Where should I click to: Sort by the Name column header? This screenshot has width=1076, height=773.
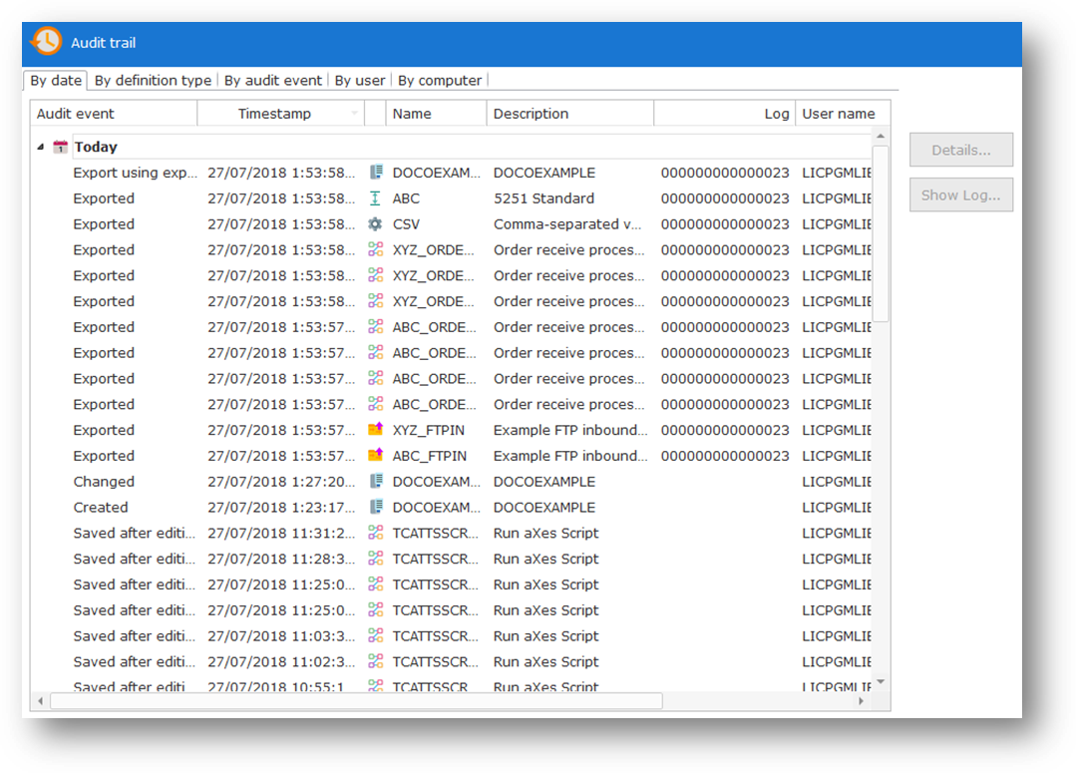pyautogui.click(x=436, y=114)
